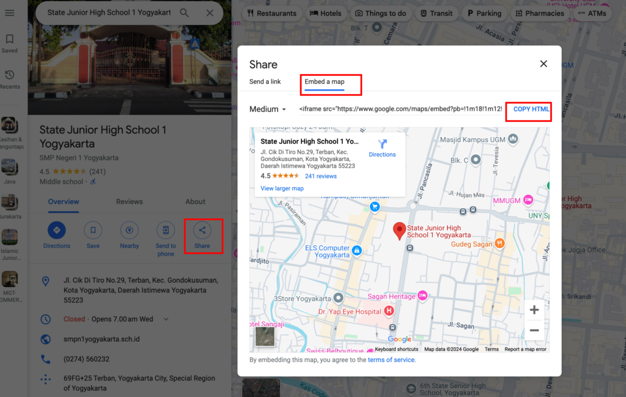Filter by Pharmacies chip
626x397 pixels.
click(540, 13)
